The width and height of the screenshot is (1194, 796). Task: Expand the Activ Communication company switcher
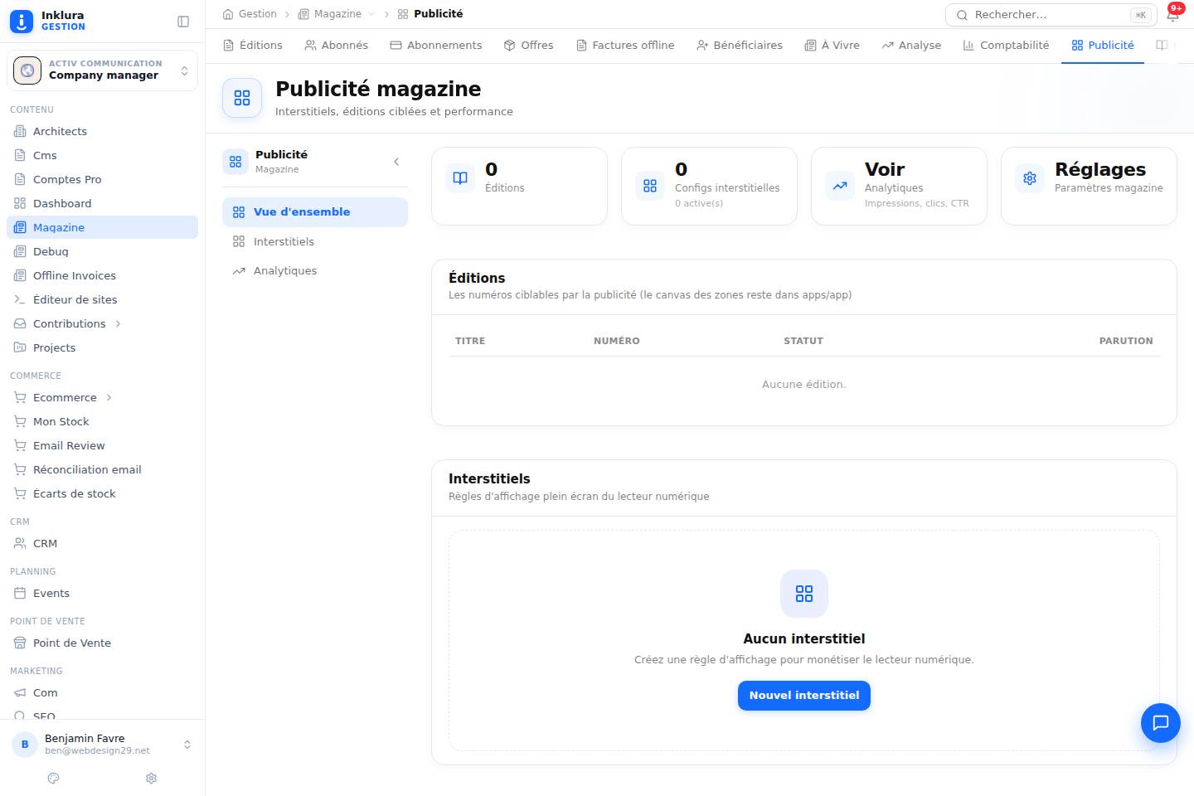tap(102, 70)
